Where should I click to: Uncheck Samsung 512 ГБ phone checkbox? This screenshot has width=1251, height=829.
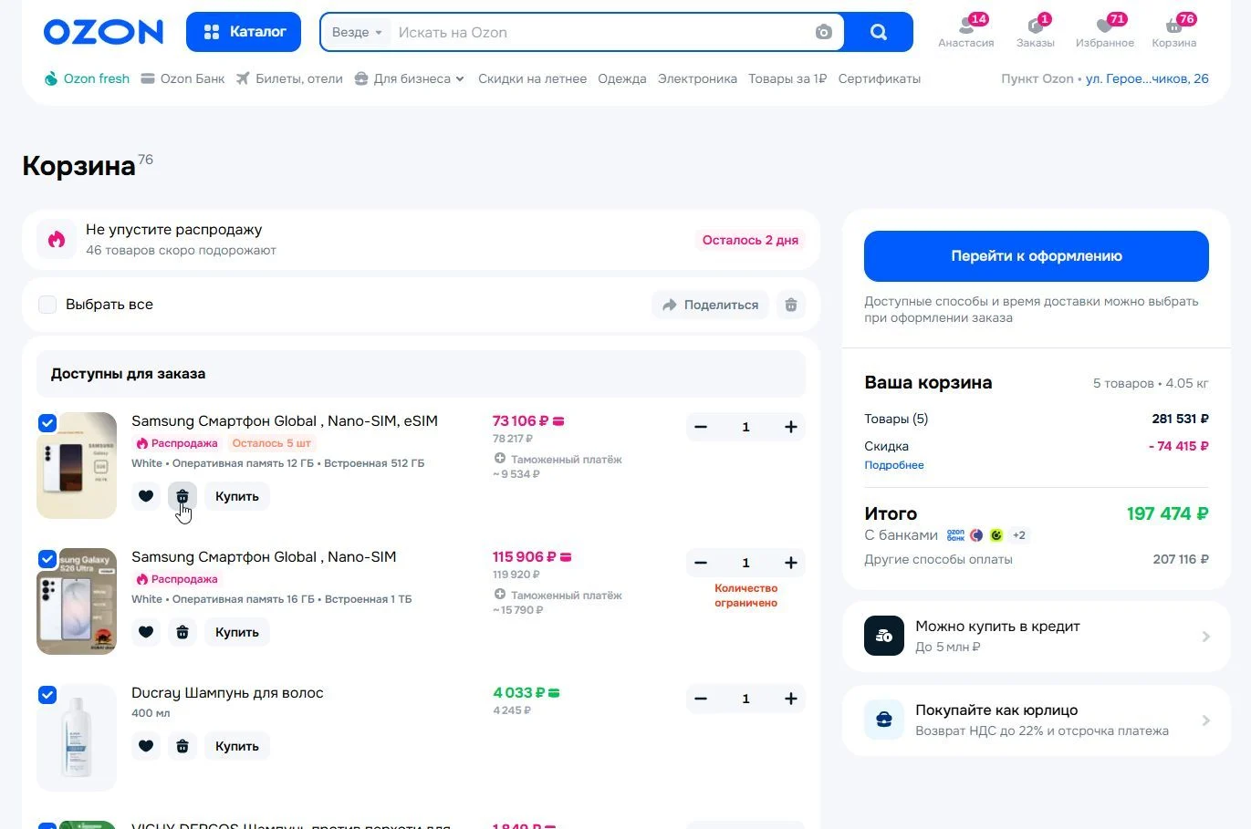point(47,423)
